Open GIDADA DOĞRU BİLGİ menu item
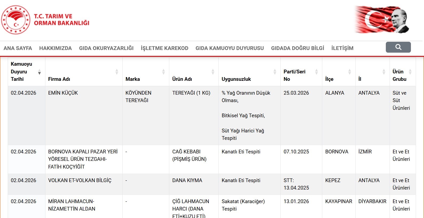The image size is (424, 218). (297, 48)
